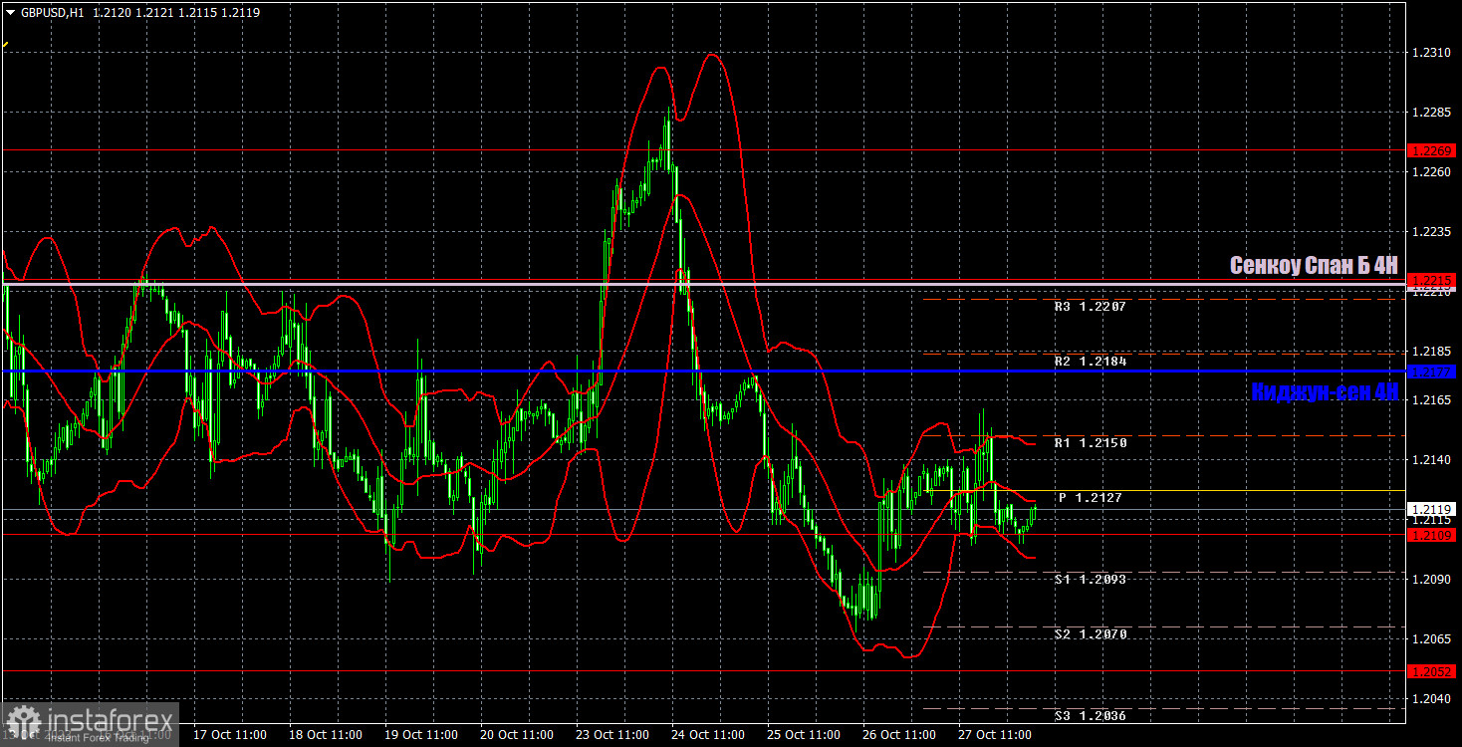Click the red 1.2215 level price tag
The width and height of the screenshot is (1462, 747).
tap(1433, 280)
